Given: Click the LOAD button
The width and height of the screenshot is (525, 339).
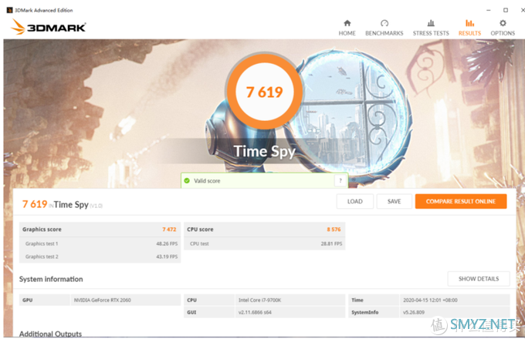Looking at the screenshot, I should coord(355,201).
